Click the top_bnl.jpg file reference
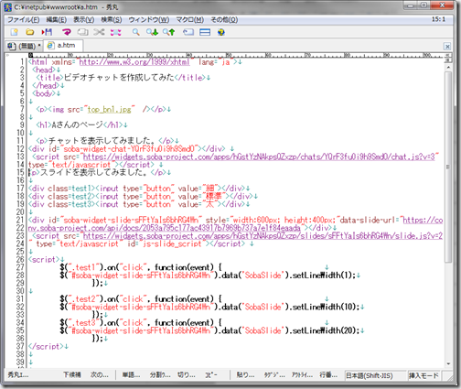This screenshot has width=461, height=389. point(110,109)
